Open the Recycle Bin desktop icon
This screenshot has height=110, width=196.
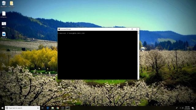pyautogui.click(x=4, y=4)
